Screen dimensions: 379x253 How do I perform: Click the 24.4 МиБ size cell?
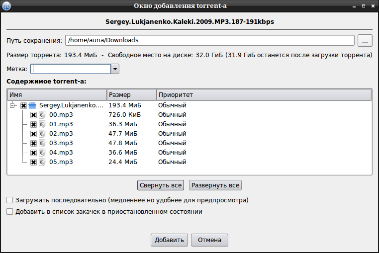pyautogui.click(x=123, y=162)
